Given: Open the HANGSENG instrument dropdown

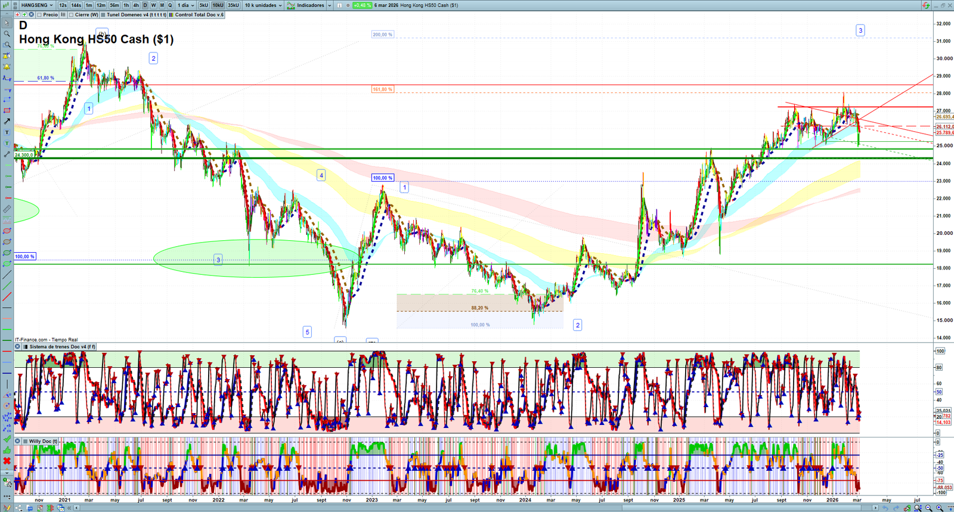Looking at the screenshot, I should 37,5.
